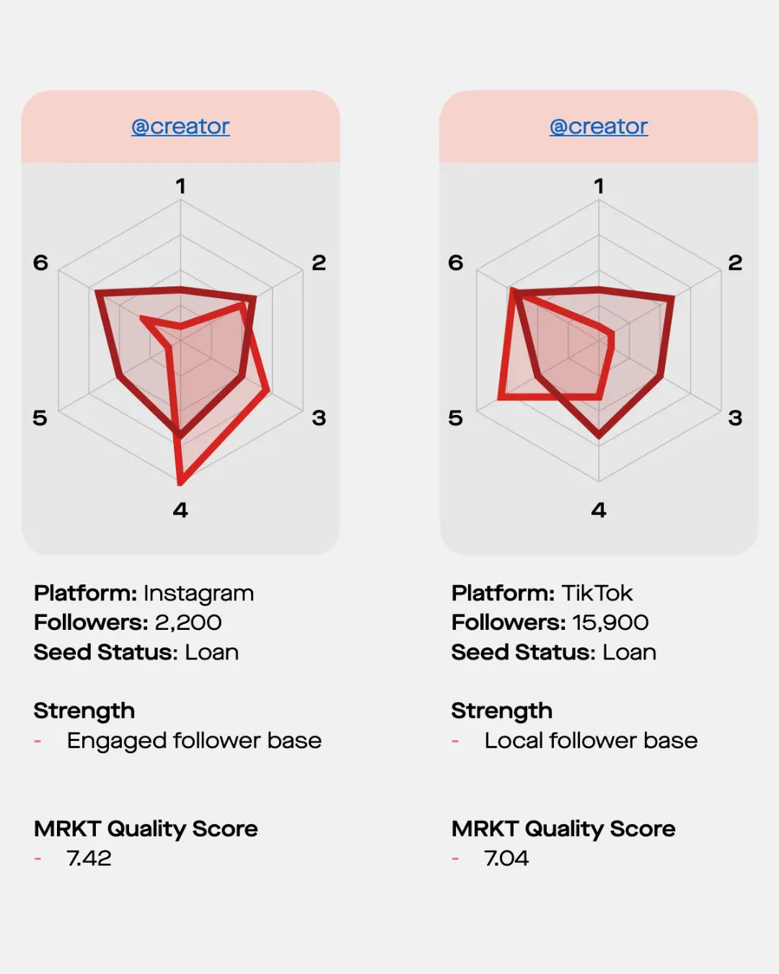779x974 pixels.
Task: Click axis label 2 on TikTok radar chart
Action: (735, 263)
